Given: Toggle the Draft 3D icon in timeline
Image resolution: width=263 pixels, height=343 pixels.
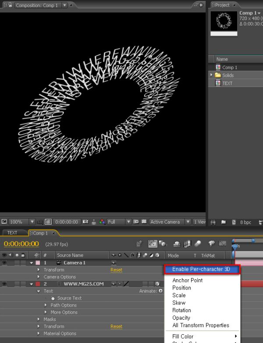Looking at the screenshot, I should pos(163,243).
